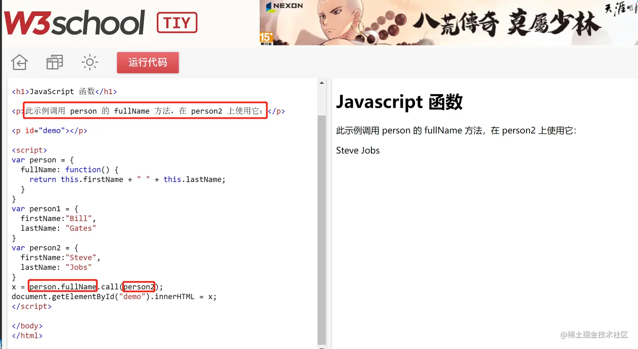Click the lastName: "Gates" line

click(58, 228)
